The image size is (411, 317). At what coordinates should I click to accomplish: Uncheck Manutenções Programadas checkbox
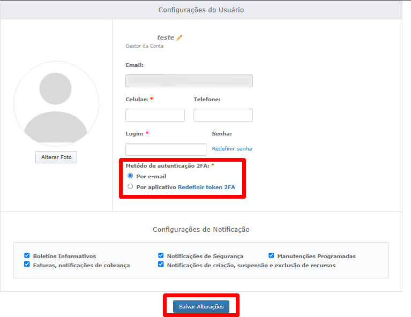coord(271,256)
